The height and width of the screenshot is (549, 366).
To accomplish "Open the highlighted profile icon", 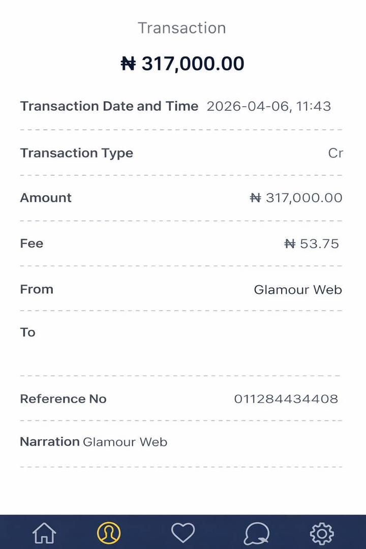I will click(x=109, y=533).
